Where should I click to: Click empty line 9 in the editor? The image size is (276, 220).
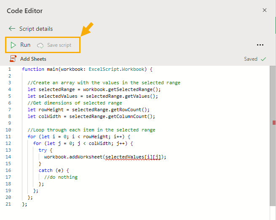(x=145, y=123)
